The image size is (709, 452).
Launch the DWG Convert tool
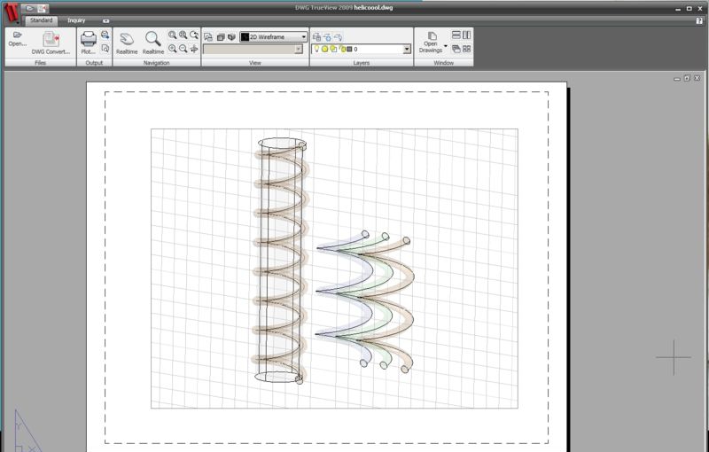coord(51,41)
